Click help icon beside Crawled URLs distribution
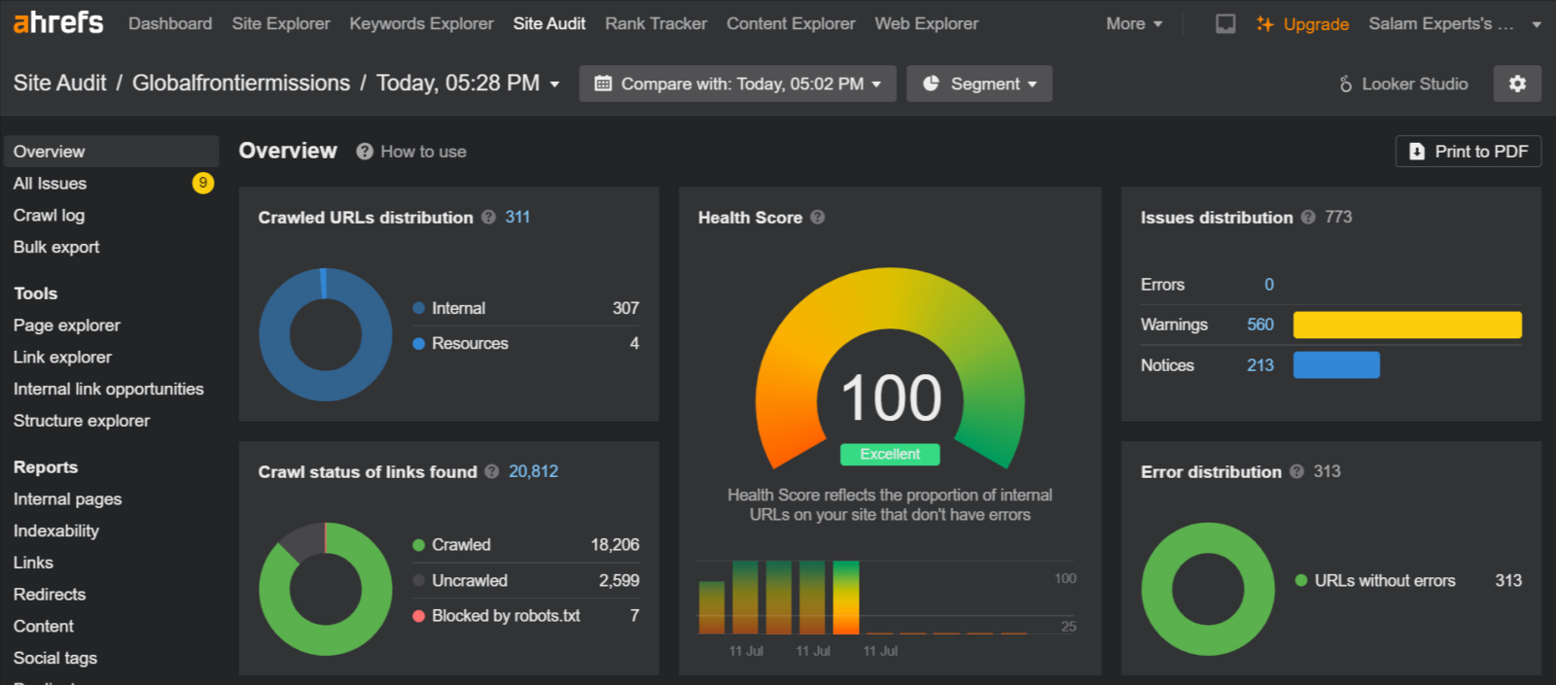 coord(488,218)
